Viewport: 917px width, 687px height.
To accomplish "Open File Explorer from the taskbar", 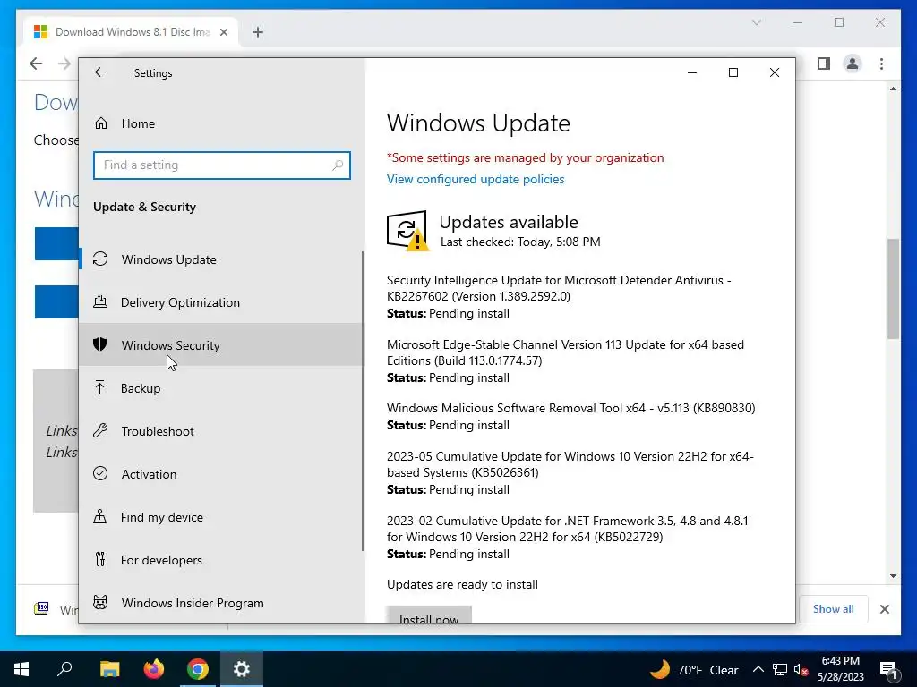I will [x=109, y=669].
